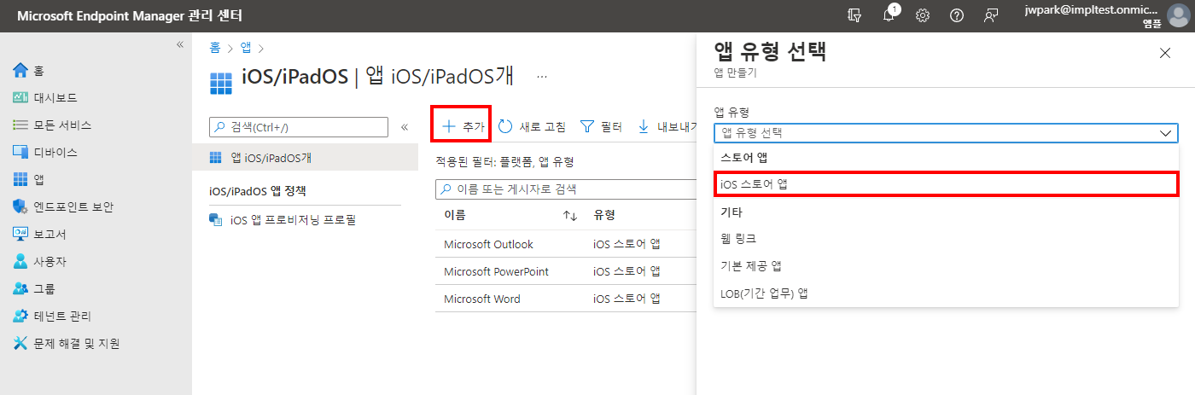Viewport: 1195px width, 395px height.
Task: Click the 앱 breadcrumb link
Action: [246, 47]
